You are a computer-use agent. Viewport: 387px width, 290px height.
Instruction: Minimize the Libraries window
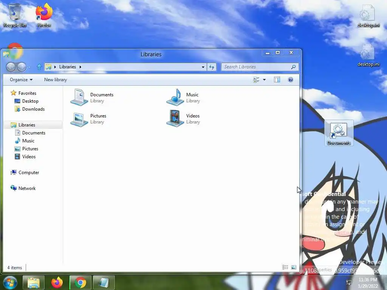[267, 52]
